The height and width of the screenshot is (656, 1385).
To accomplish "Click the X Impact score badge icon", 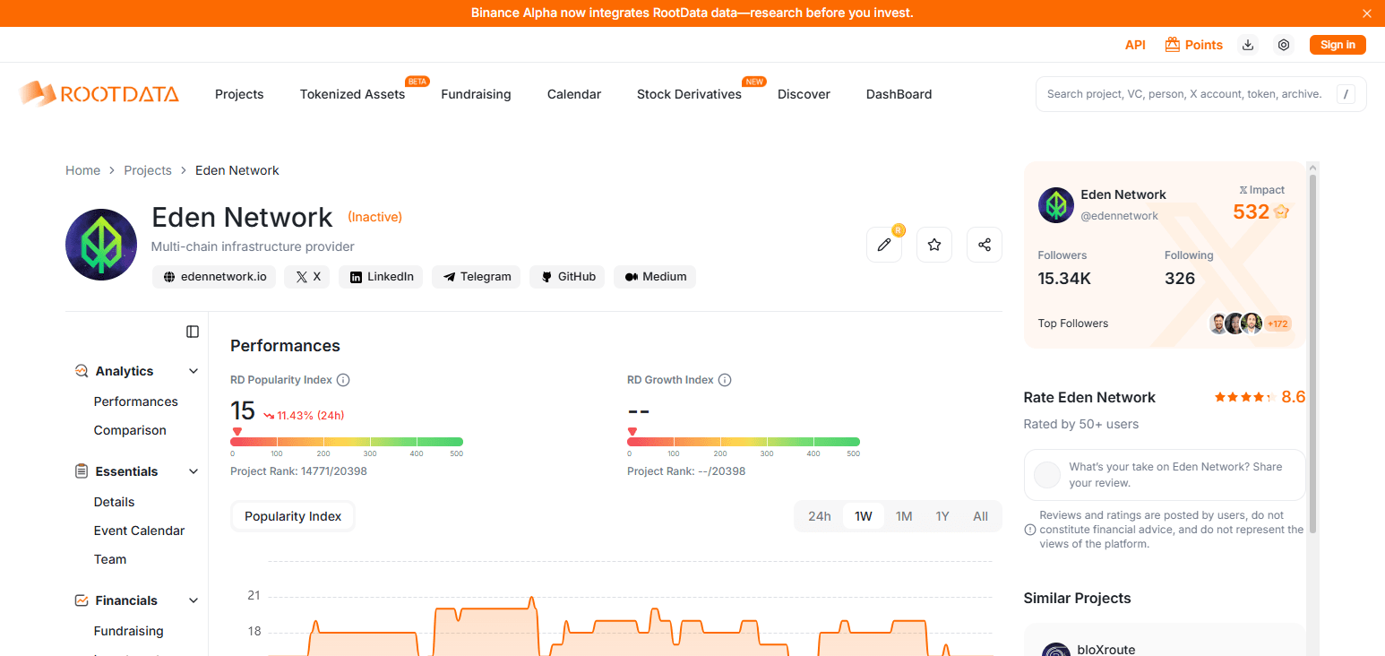I will point(1281,211).
